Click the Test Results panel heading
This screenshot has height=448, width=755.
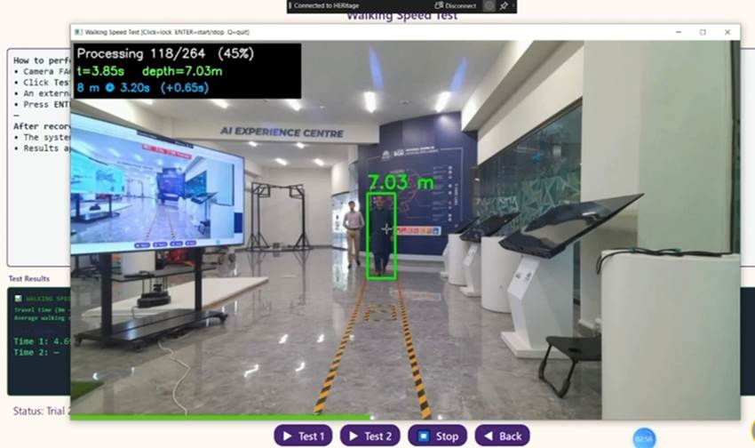pyautogui.click(x=28, y=278)
